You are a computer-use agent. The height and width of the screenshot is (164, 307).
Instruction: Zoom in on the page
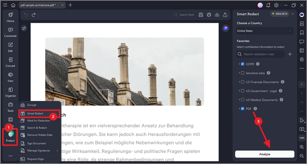pyautogui.click(x=302, y=147)
